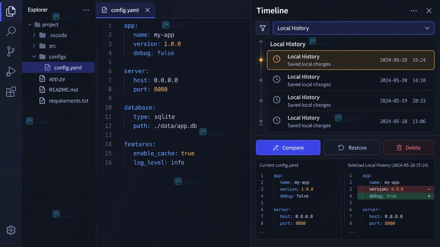Click the file icon of requirements.txt
This screenshot has height=247, width=440.
click(x=42, y=100)
